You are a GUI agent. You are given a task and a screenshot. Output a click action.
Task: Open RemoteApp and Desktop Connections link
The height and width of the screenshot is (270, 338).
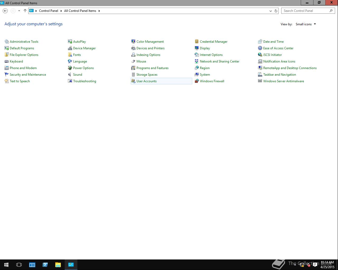(x=290, y=68)
